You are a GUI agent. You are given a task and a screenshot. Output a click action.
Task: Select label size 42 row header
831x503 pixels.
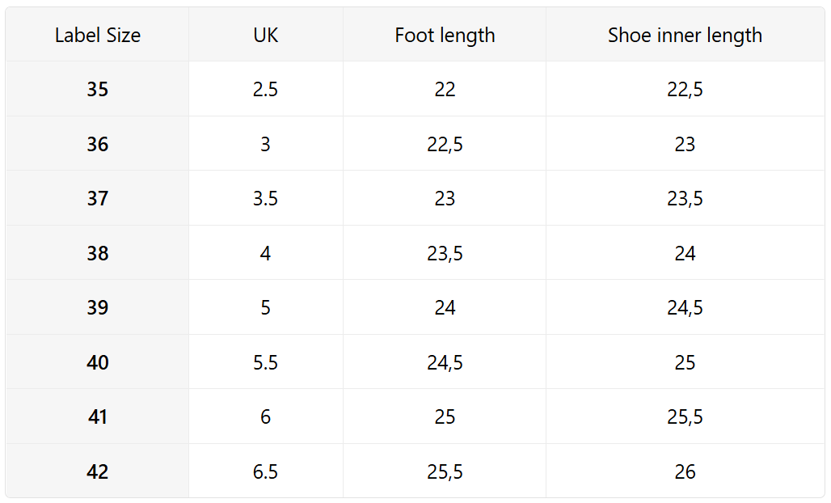coord(98,471)
